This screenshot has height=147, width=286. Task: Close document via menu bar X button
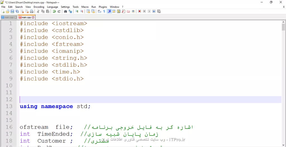284,7
